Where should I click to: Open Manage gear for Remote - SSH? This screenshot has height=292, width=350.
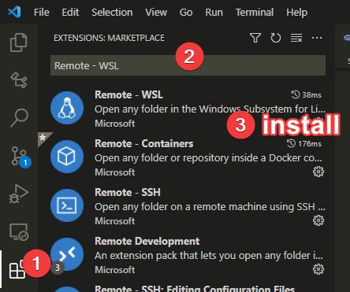tap(318, 220)
